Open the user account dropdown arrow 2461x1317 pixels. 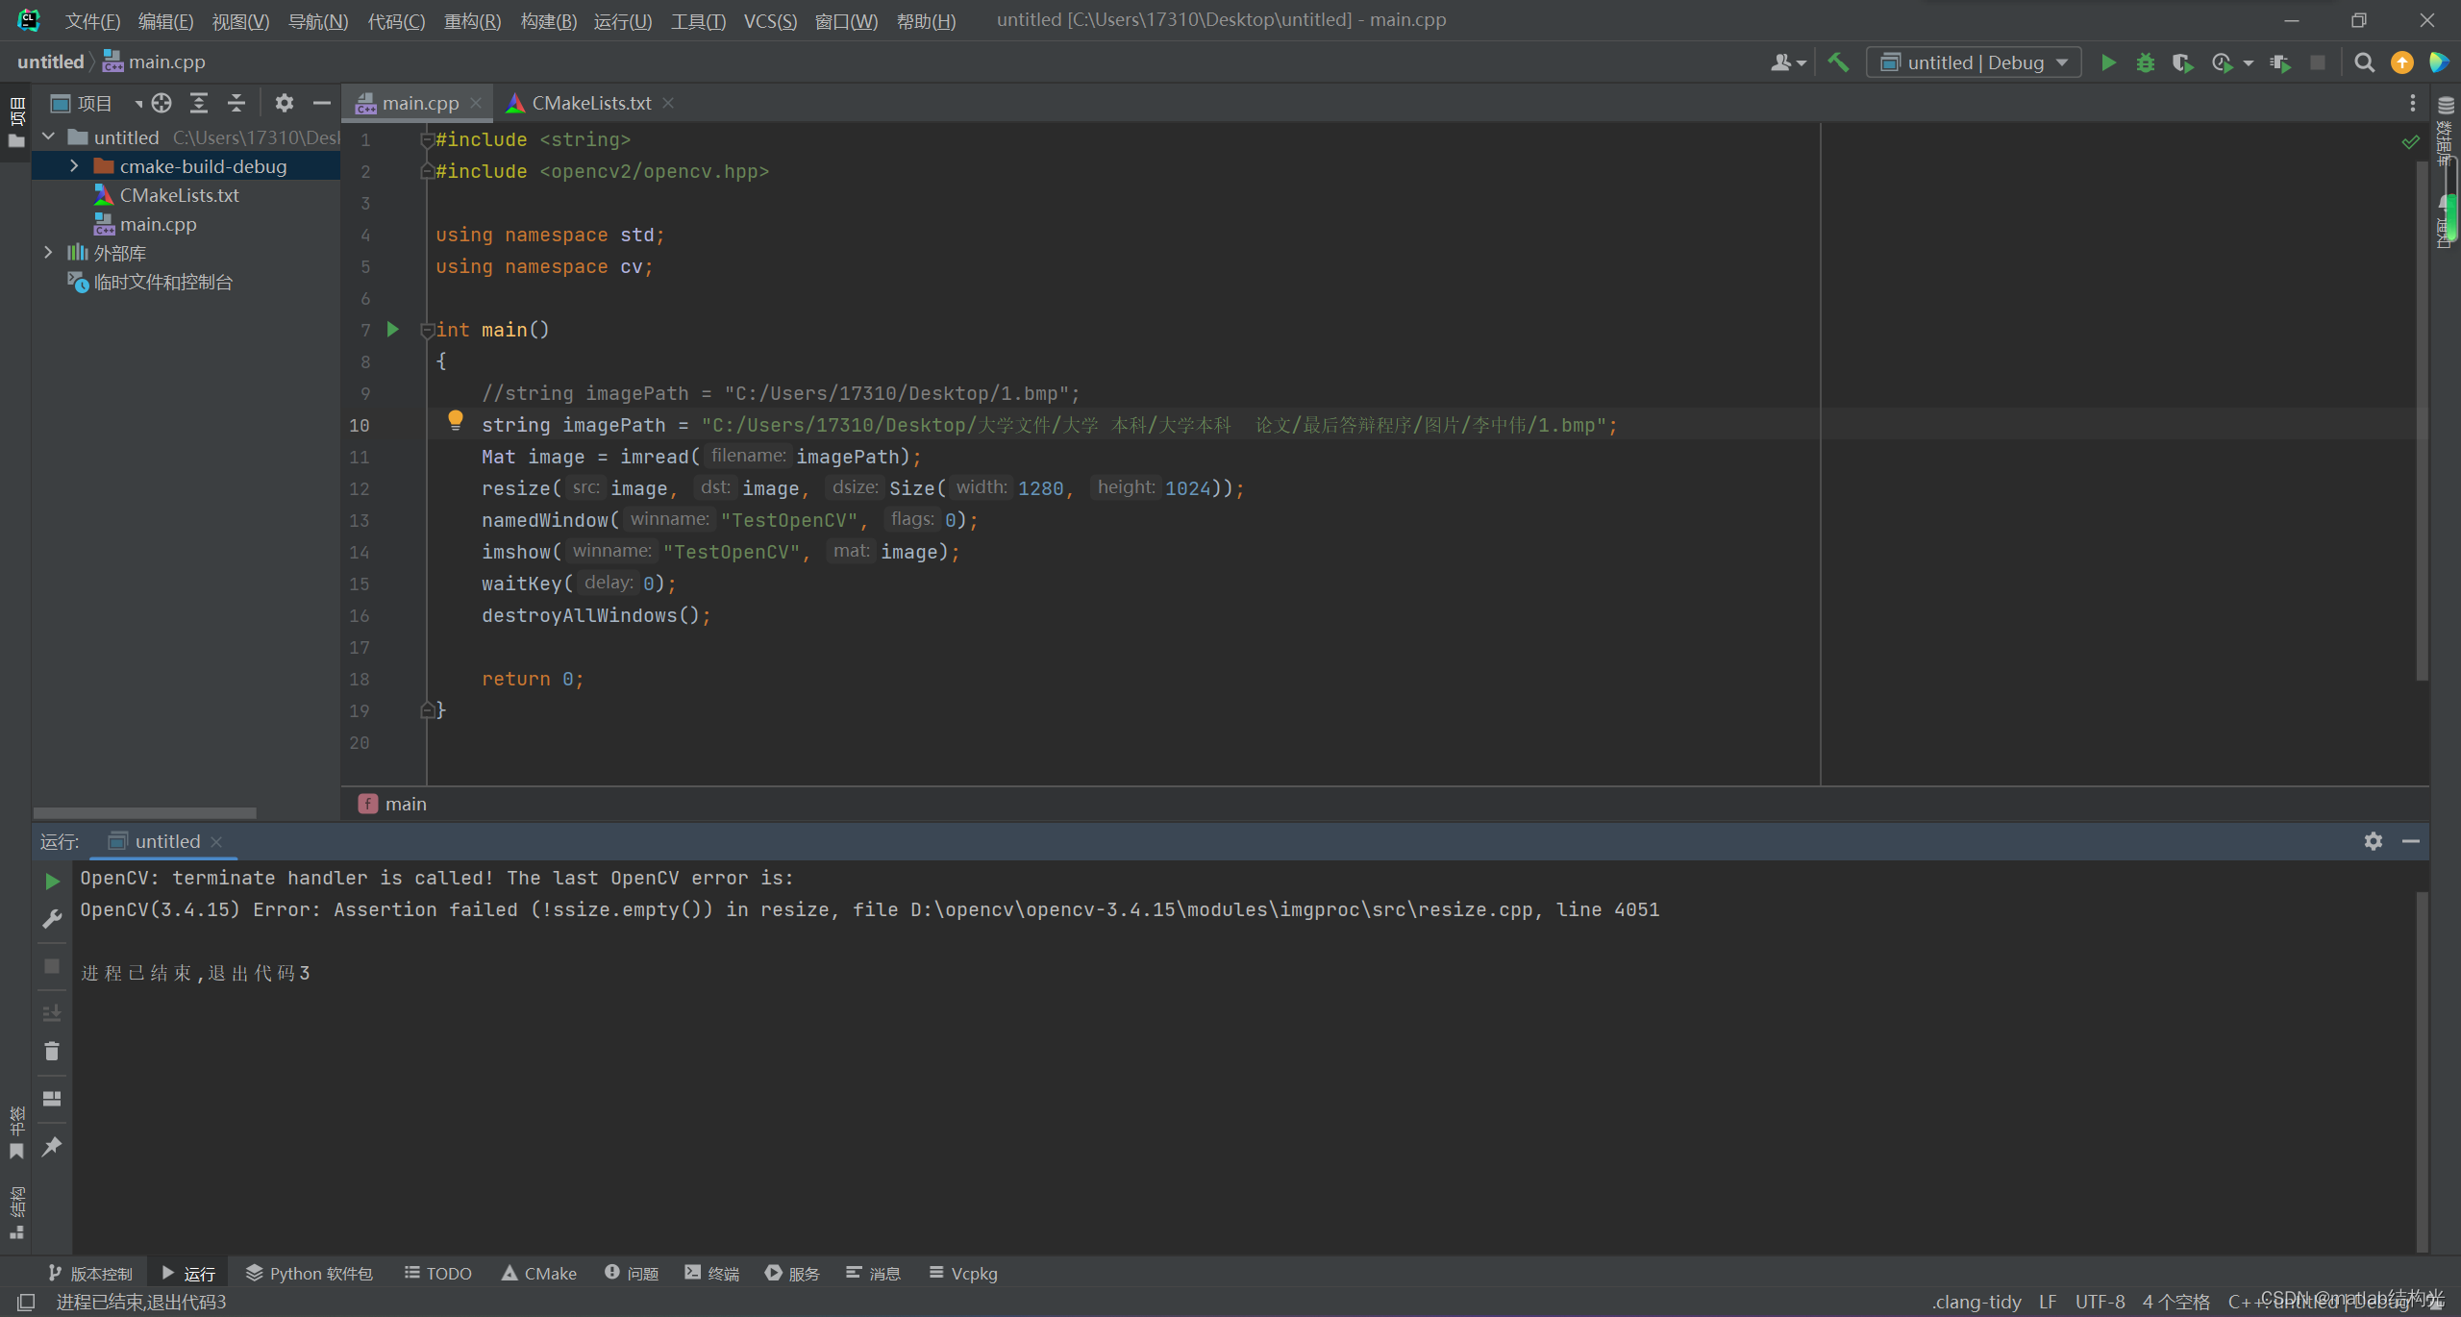coord(1802,63)
